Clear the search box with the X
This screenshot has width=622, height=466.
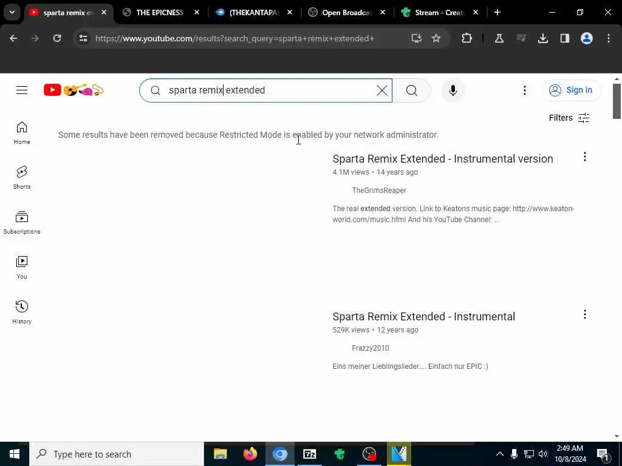click(x=382, y=90)
